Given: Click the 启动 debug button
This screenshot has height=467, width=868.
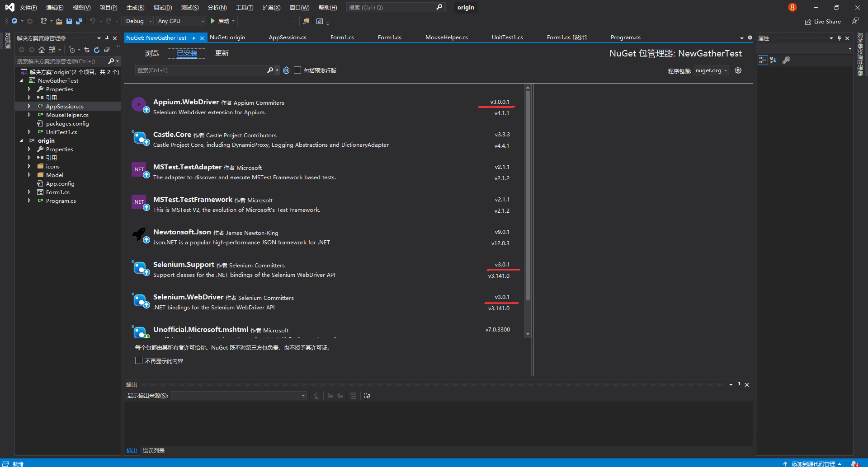Looking at the screenshot, I should [221, 21].
